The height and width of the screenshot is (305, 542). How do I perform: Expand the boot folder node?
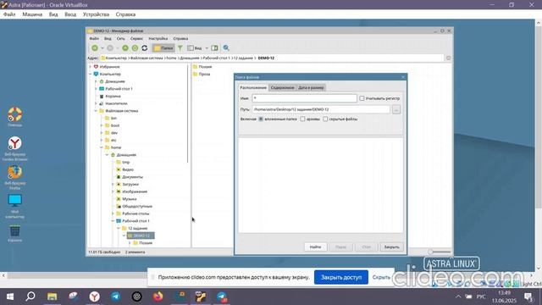click(x=102, y=125)
